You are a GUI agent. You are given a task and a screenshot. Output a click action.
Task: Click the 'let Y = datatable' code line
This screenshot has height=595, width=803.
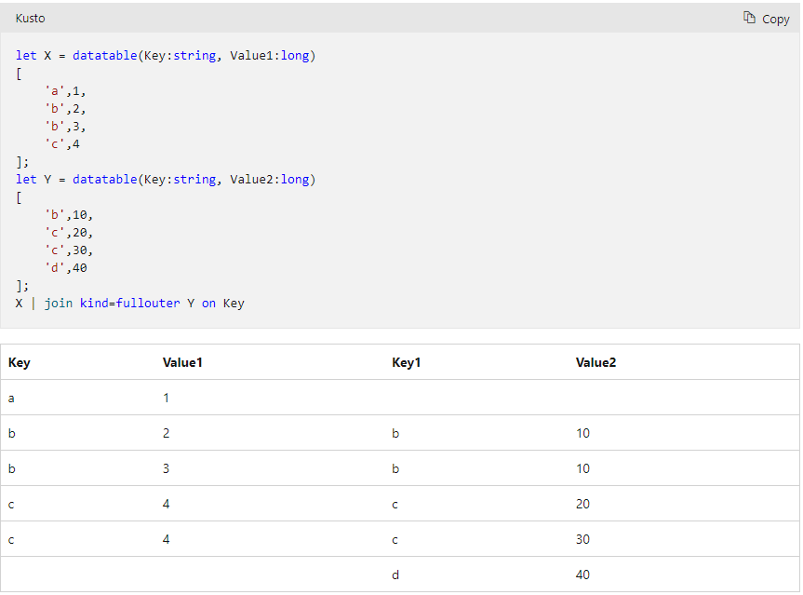tap(166, 179)
